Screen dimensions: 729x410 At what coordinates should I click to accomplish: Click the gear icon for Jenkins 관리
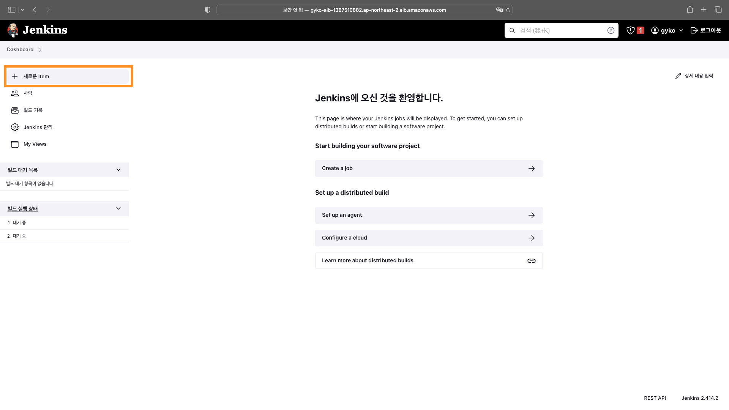(x=15, y=127)
